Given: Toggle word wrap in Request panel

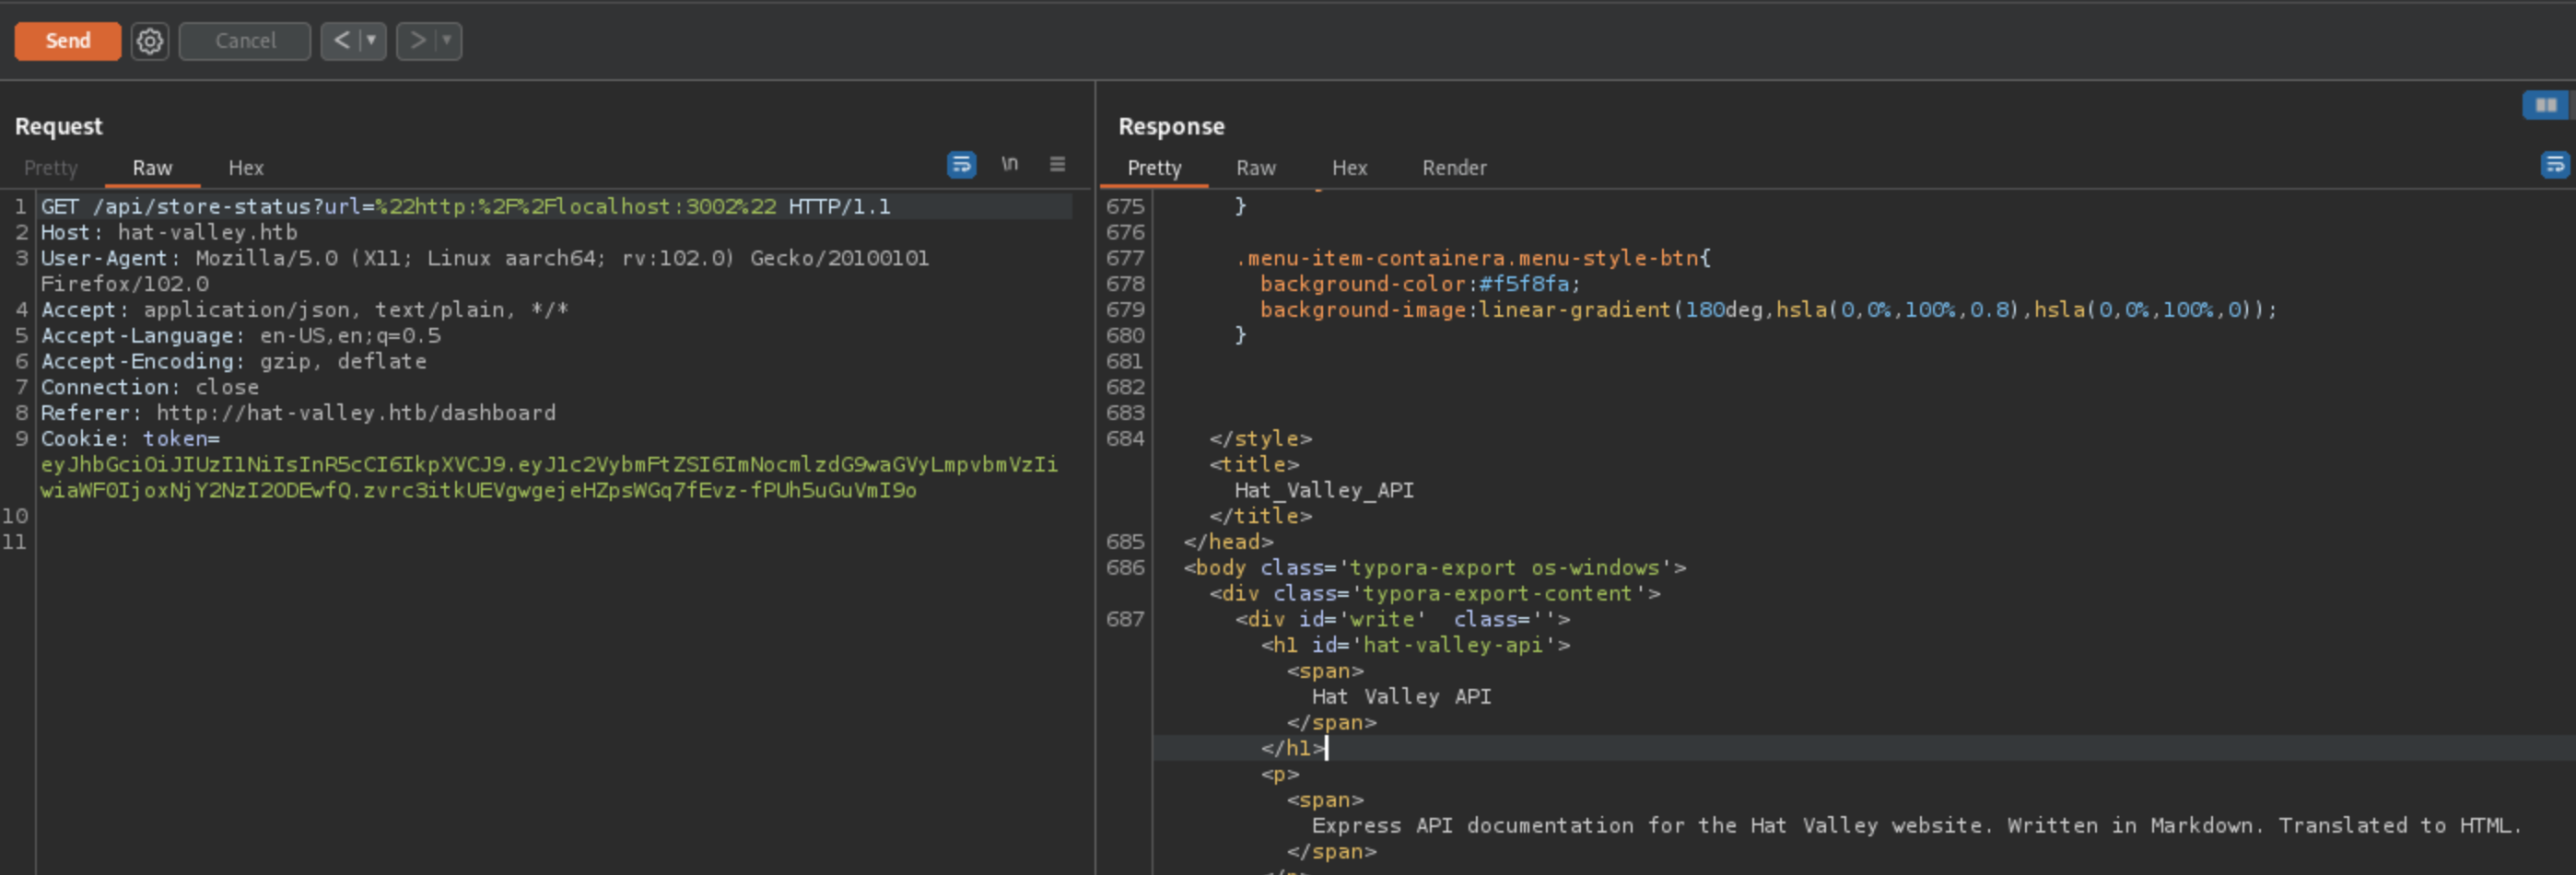Looking at the screenshot, I should click(x=961, y=165).
